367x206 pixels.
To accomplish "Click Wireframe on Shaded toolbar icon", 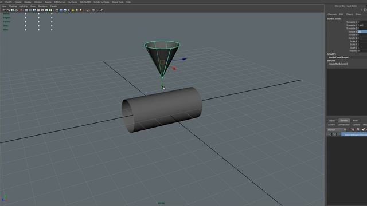I will click(65, 10).
